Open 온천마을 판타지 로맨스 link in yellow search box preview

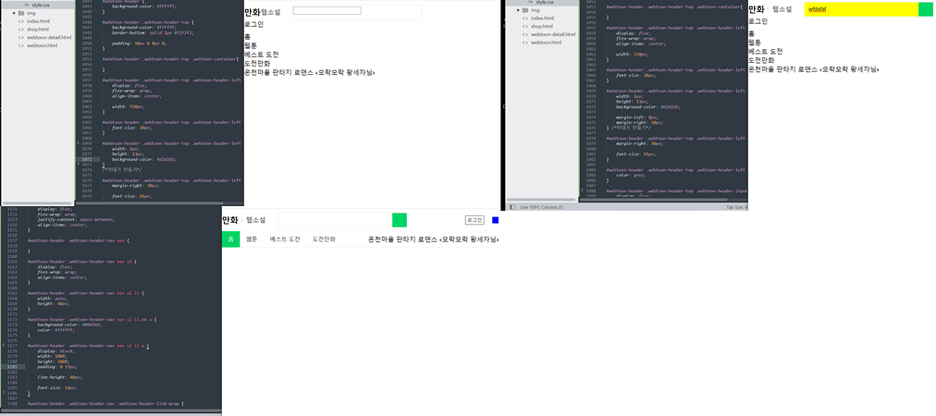coord(814,69)
